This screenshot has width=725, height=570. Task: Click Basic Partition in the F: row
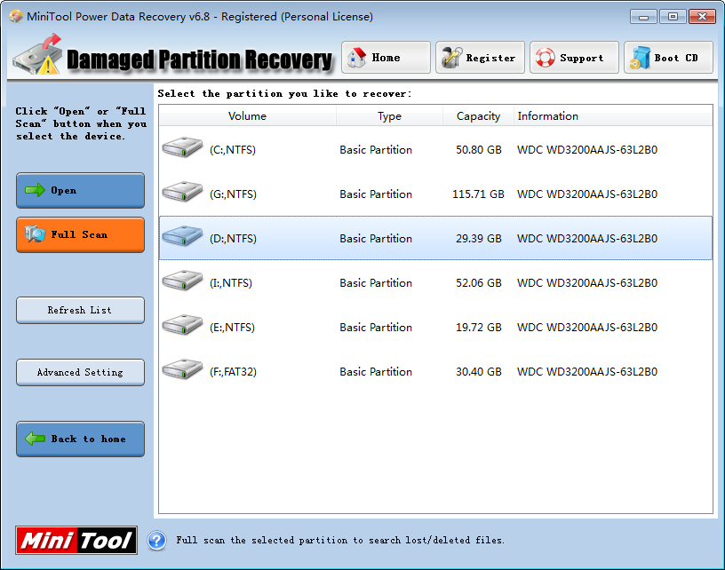pyautogui.click(x=376, y=371)
